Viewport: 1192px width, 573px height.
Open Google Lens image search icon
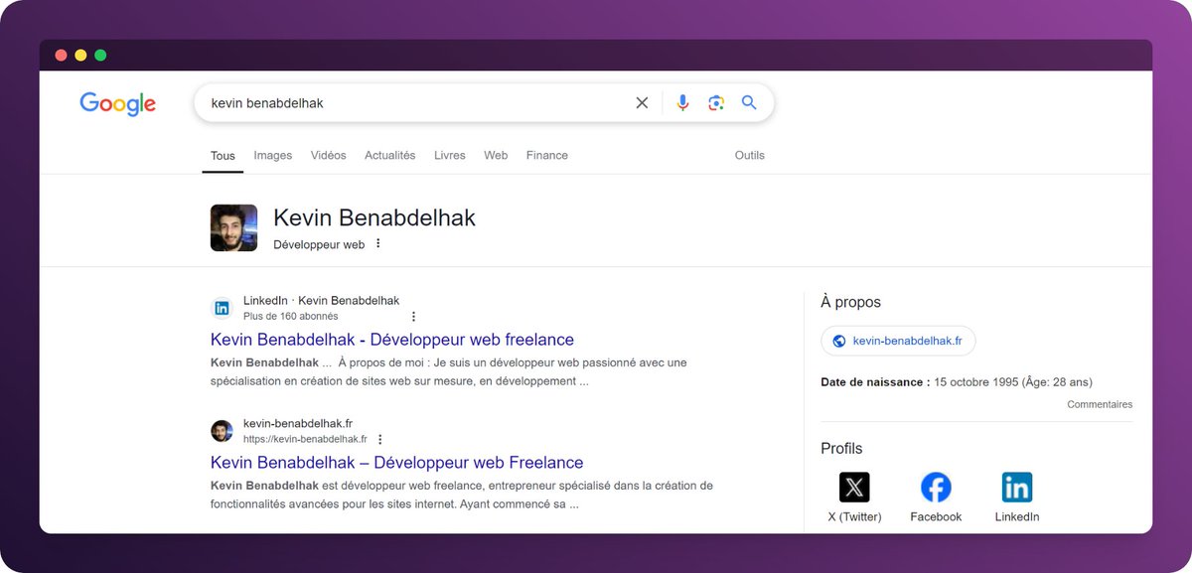pos(716,102)
